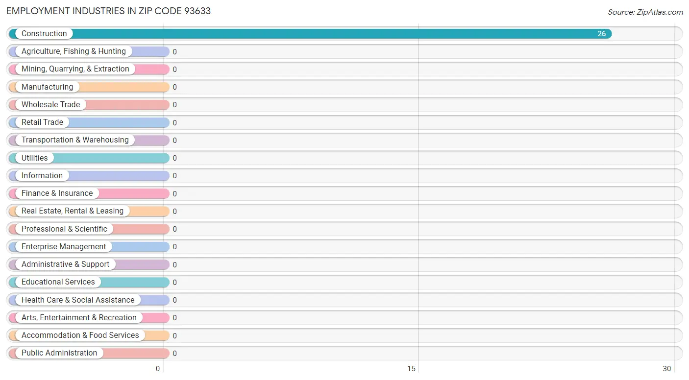
Task: Click the Enterprise Management label
Action: pos(64,246)
